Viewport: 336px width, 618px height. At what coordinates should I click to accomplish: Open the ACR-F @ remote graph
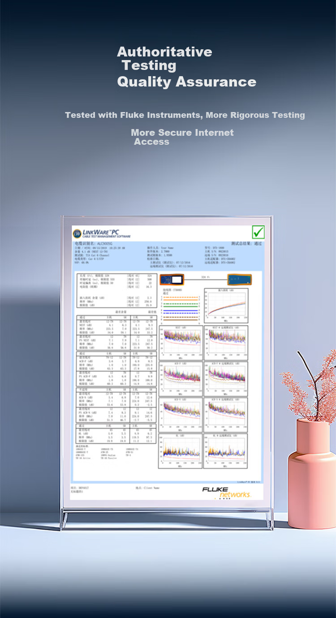tap(226, 379)
